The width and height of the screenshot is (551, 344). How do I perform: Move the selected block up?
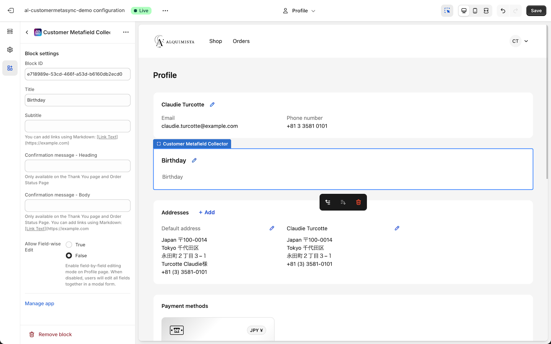point(328,202)
